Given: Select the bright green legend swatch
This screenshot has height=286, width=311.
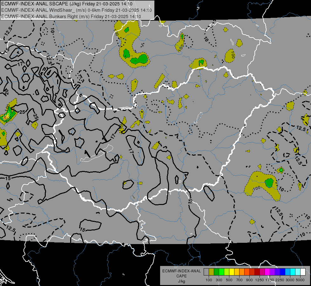Looking at the screenshot, I should (221, 272).
